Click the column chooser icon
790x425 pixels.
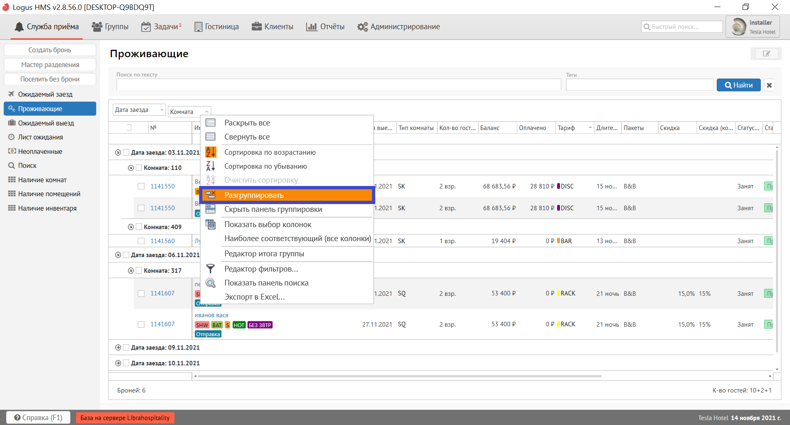pos(211,225)
